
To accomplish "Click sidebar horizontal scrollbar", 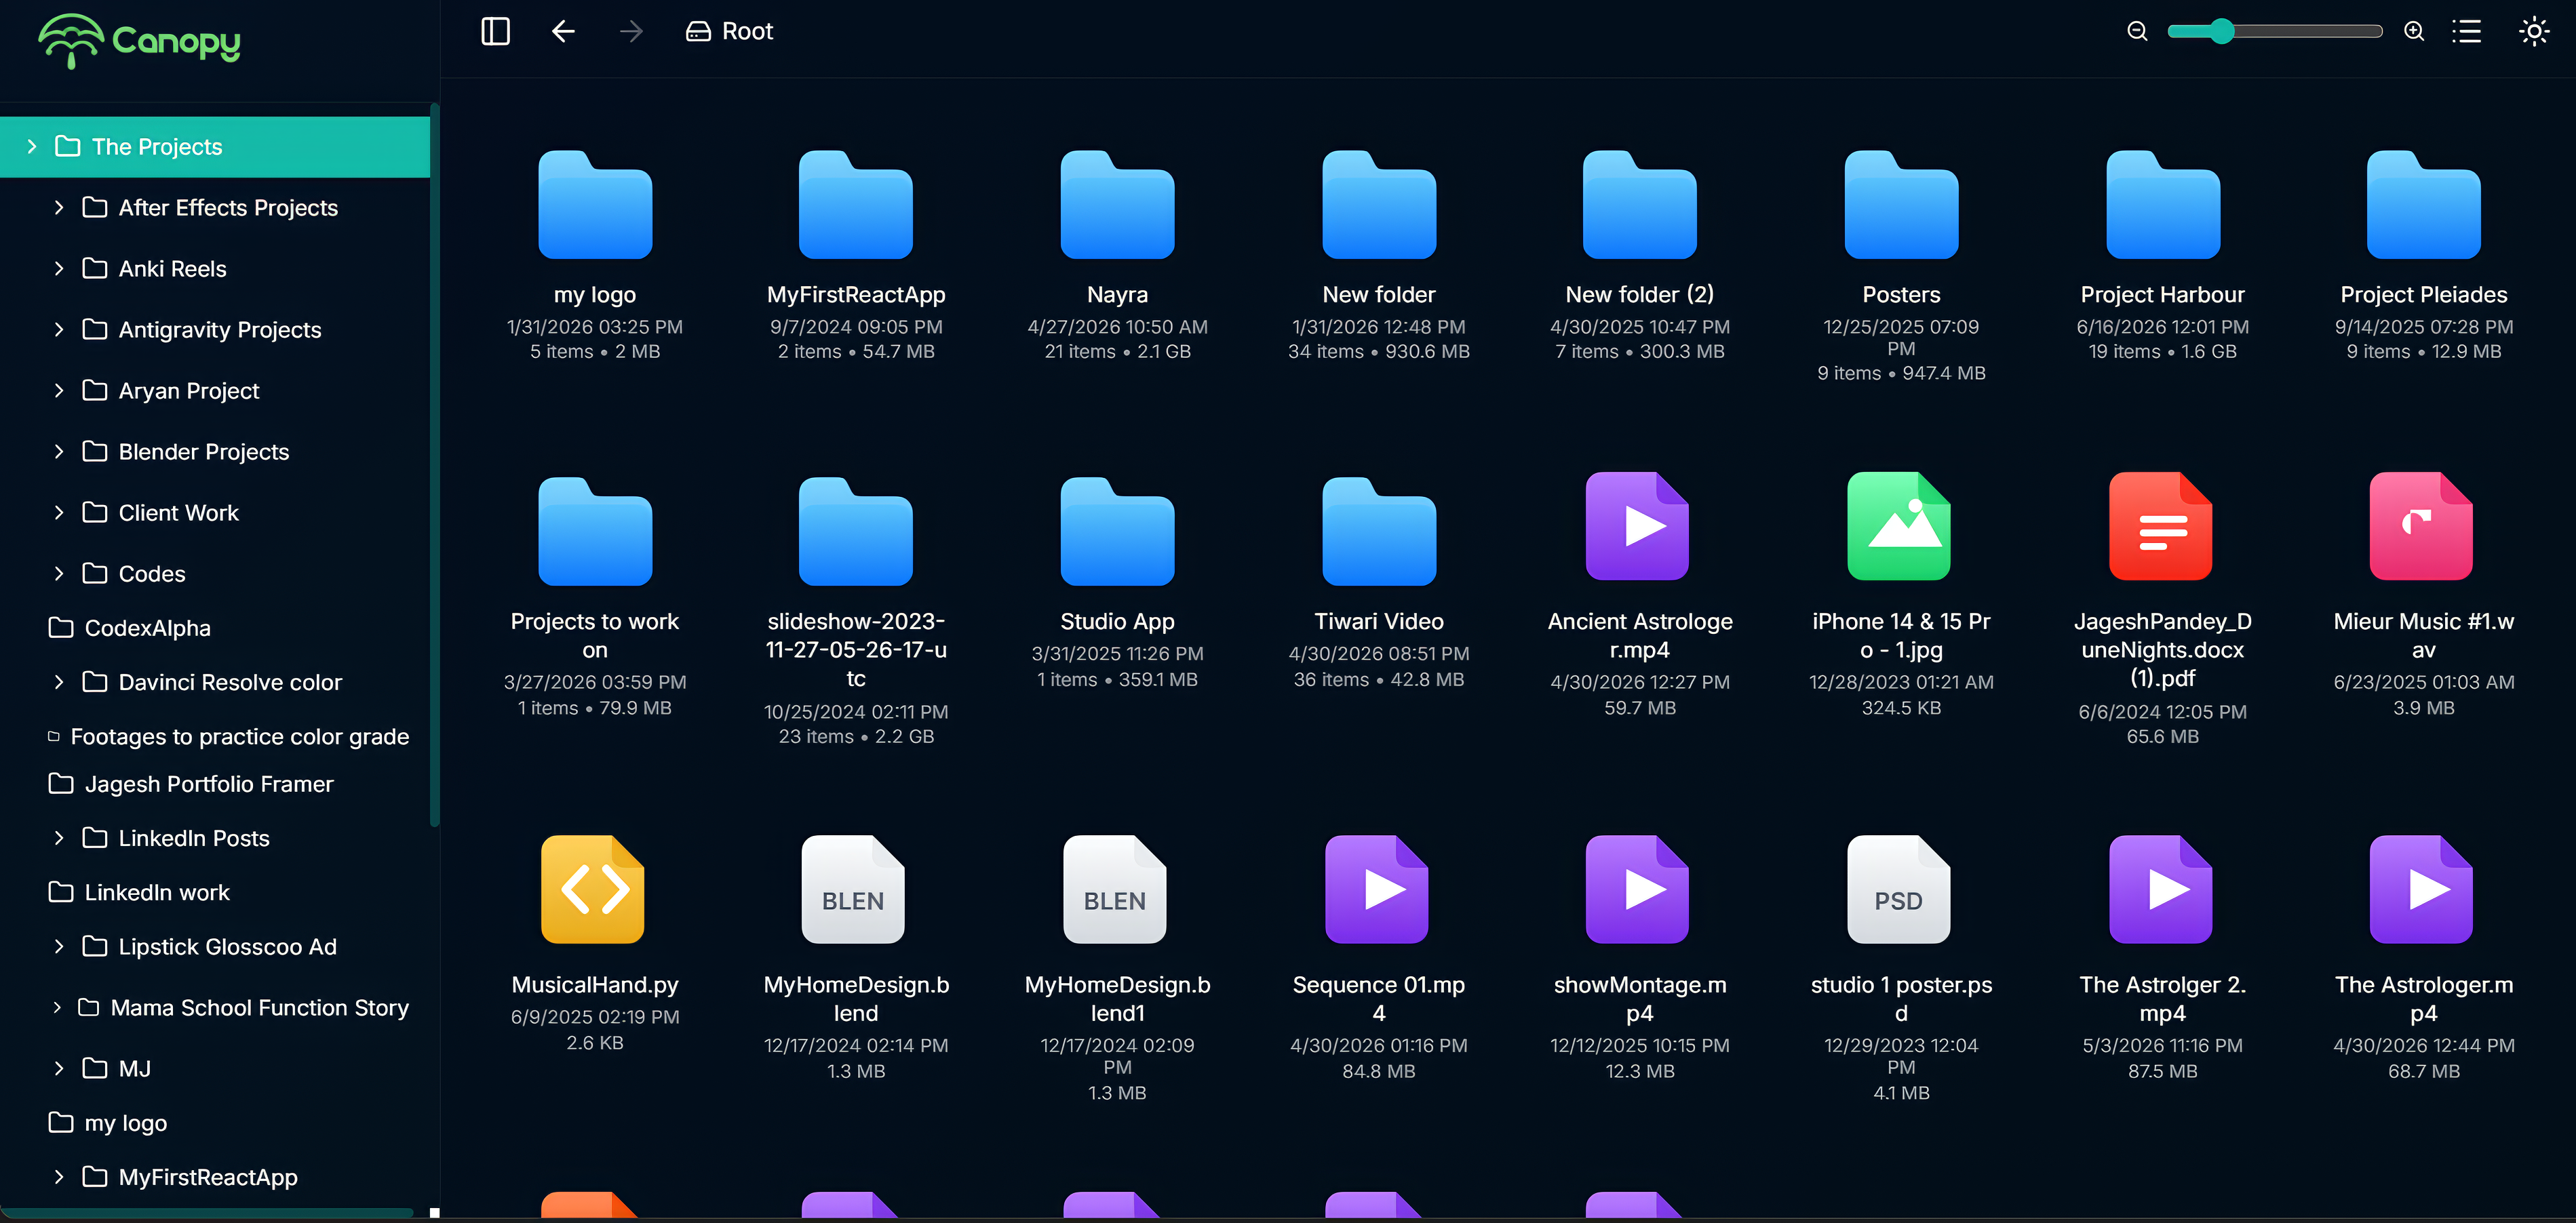I will coord(207,1212).
